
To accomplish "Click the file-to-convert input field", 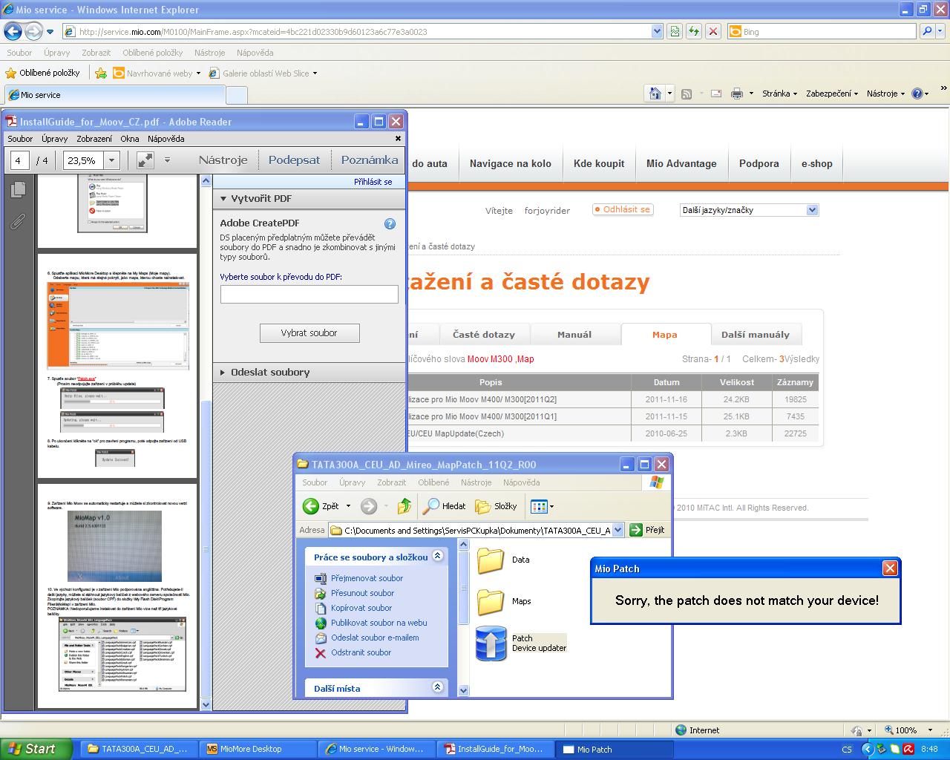I will [309, 295].
